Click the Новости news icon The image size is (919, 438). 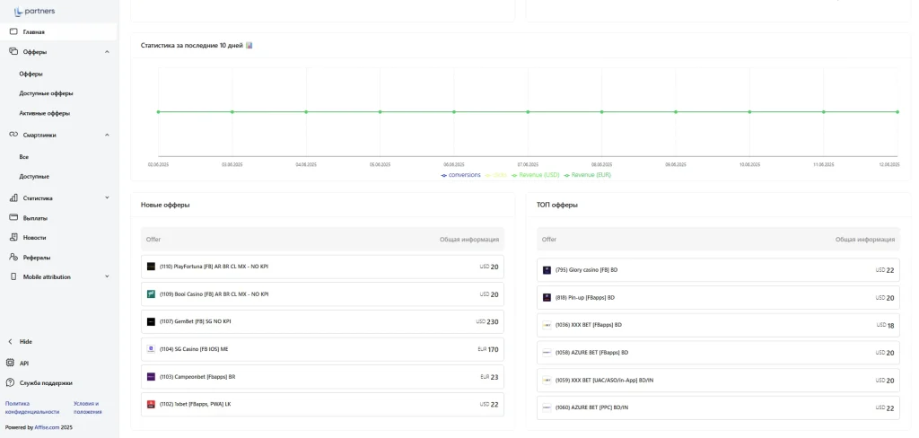[13, 238]
